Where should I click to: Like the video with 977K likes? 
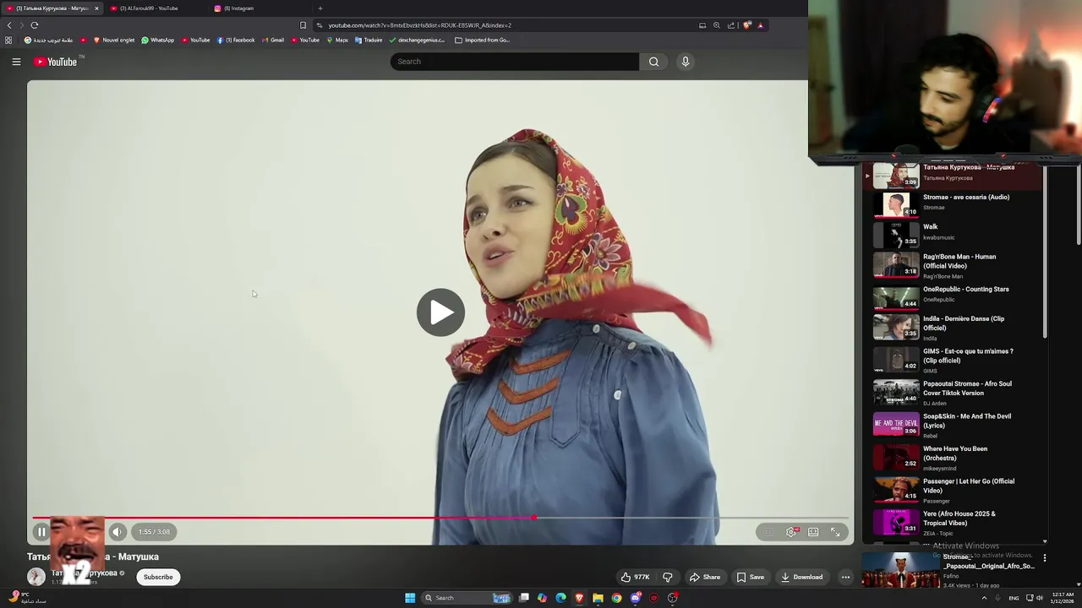pos(635,578)
